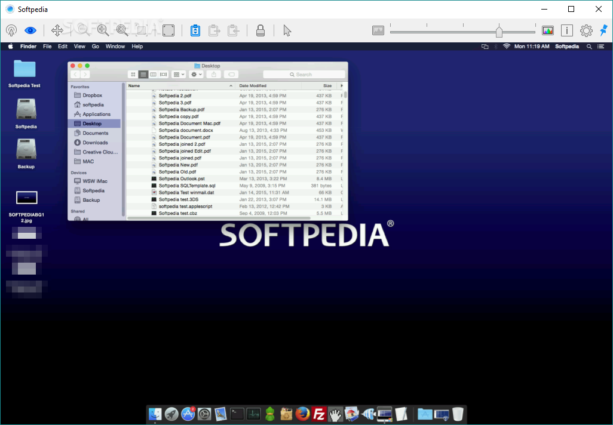Click the padlock lock-screen icon
The image size is (613, 425).
[260, 30]
